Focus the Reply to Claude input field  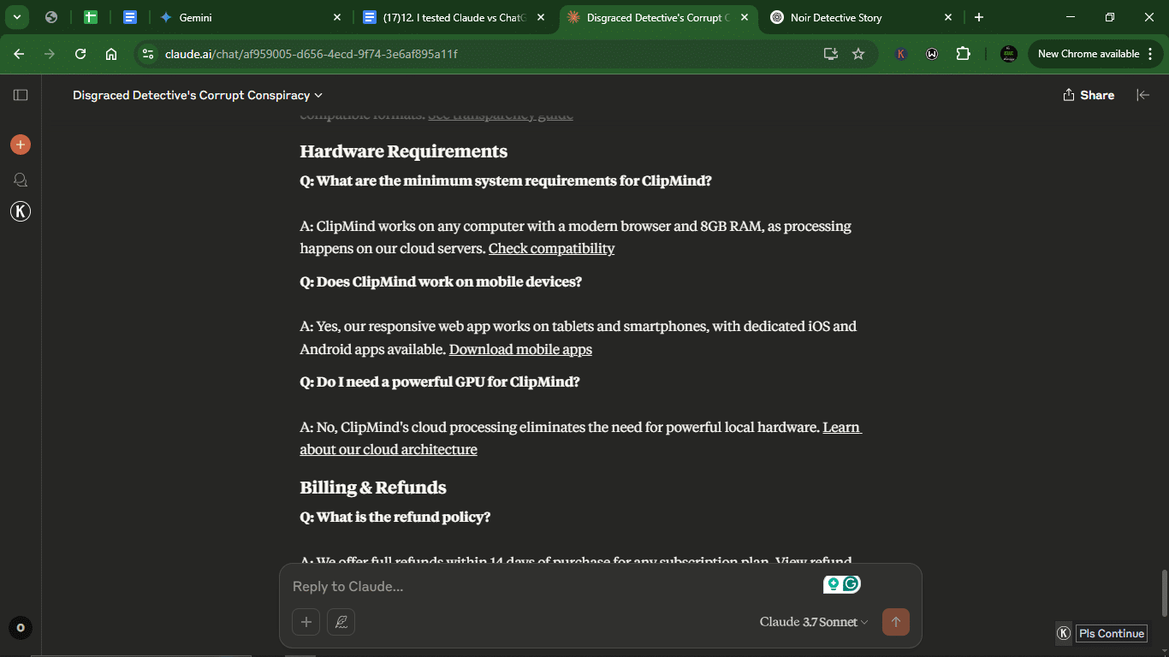(548, 587)
